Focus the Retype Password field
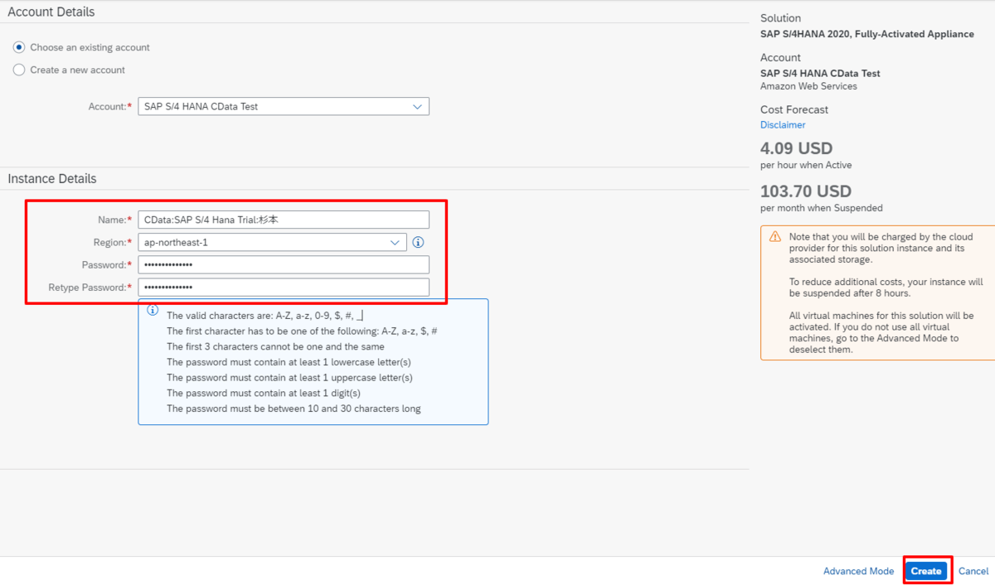 point(284,288)
